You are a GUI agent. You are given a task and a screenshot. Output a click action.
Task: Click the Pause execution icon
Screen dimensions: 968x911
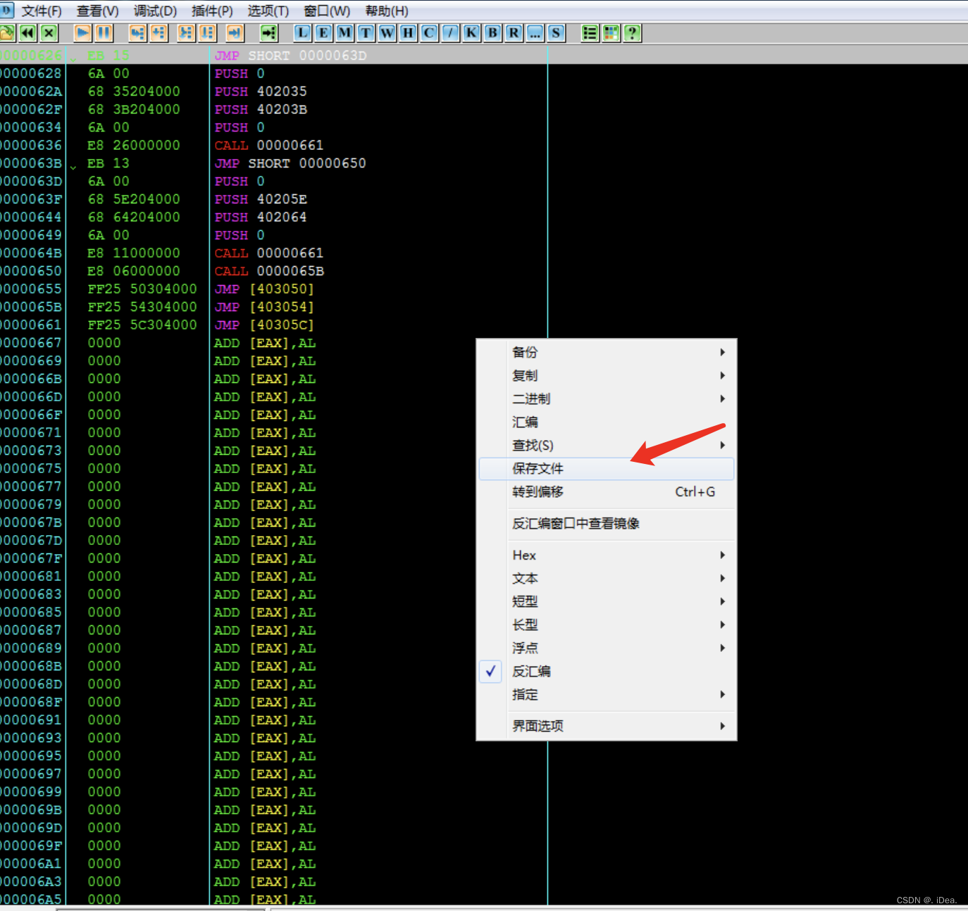104,32
